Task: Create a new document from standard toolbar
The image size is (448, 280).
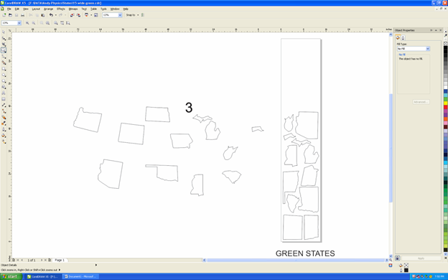Action: [4, 15]
